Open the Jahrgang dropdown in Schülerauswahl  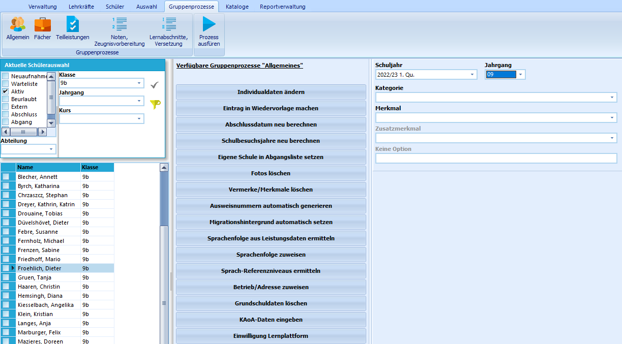pos(139,101)
